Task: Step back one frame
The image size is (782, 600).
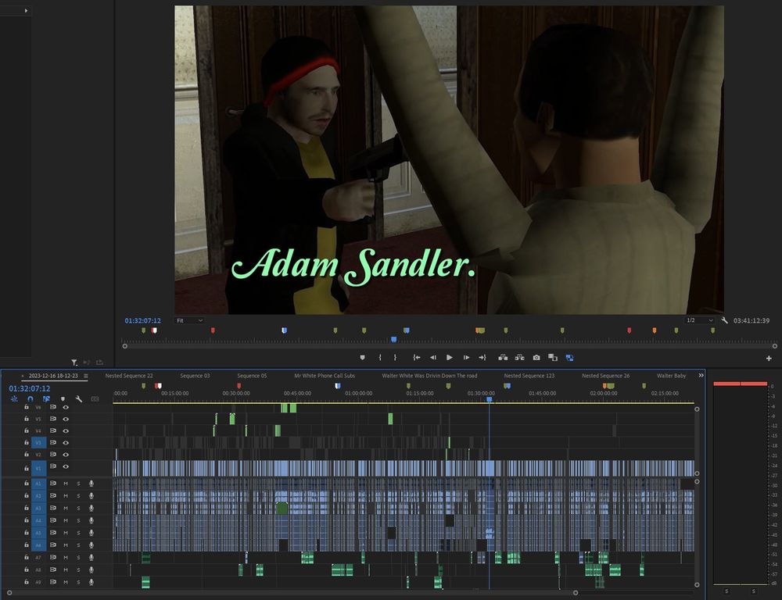Action: click(x=433, y=357)
